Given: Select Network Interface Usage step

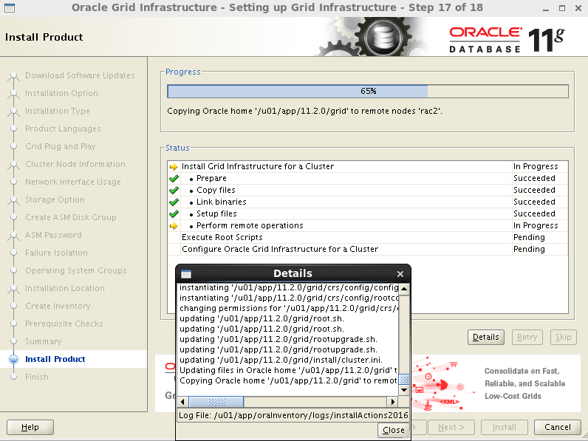Looking at the screenshot, I should [x=72, y=182].
